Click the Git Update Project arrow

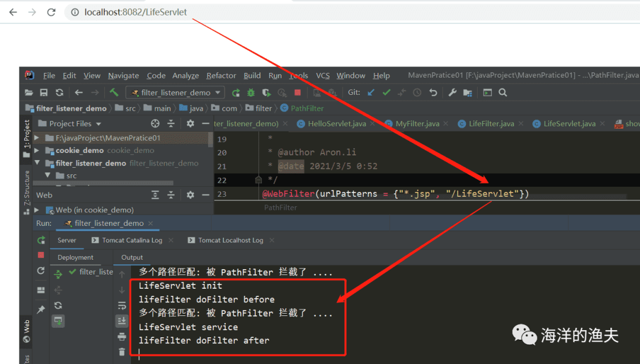coord(370,92)
